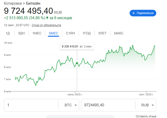
Task: Click the 7 млн axis label
Action: (x=7, y=79)
